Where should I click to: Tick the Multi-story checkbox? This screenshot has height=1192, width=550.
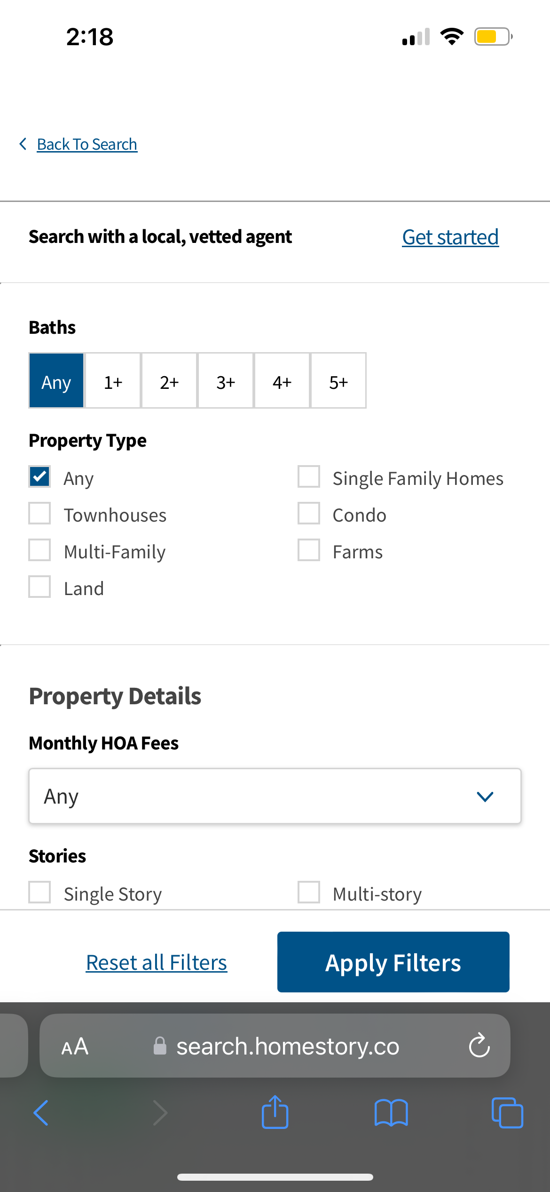pos(309,892)
